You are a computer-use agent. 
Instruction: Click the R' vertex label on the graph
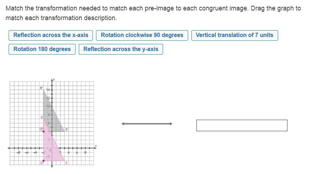[x=41, y=88]
